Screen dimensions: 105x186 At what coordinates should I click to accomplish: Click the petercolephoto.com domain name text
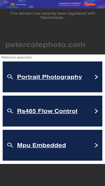click(x=45, y=45)
